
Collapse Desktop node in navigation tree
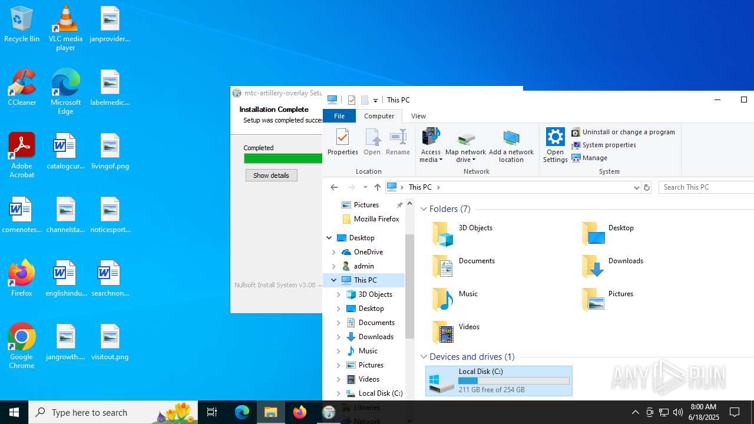[329, 238]
